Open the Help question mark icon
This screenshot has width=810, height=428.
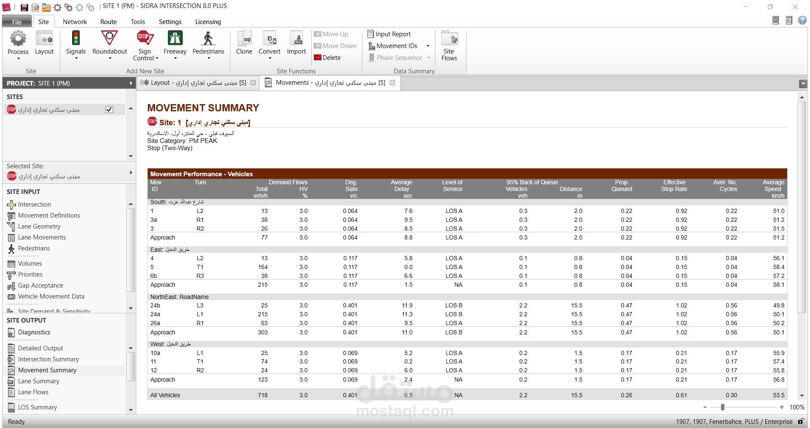tap(802, 21)
